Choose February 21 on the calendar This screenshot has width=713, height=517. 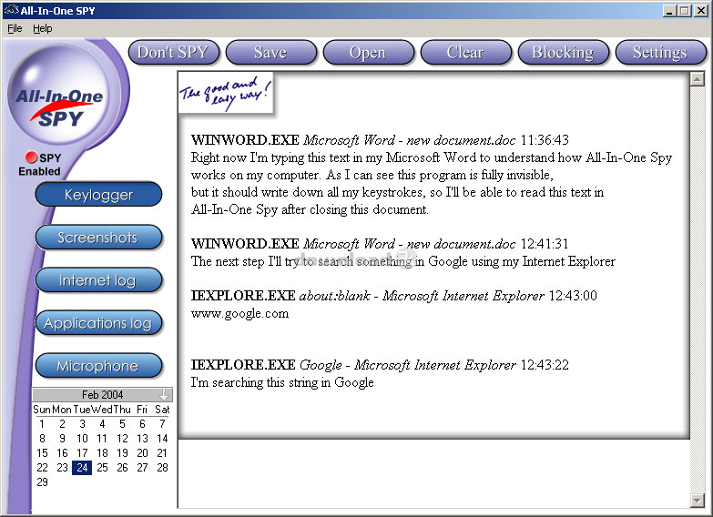click(162, 453)
